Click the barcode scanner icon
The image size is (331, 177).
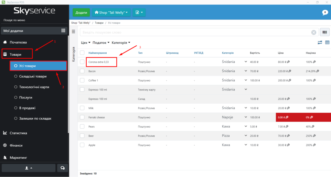[x=325, y=32]
